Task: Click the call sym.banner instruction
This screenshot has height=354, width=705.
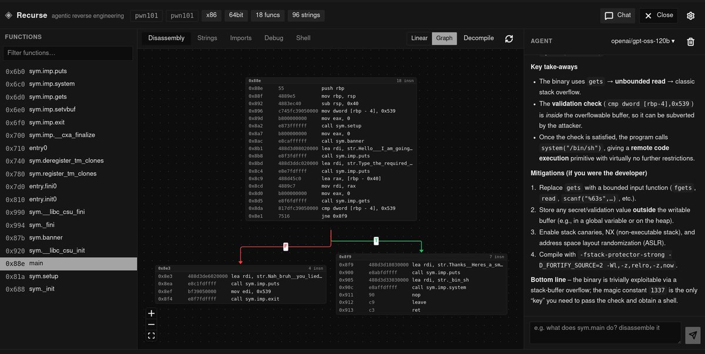Action: 331,141
